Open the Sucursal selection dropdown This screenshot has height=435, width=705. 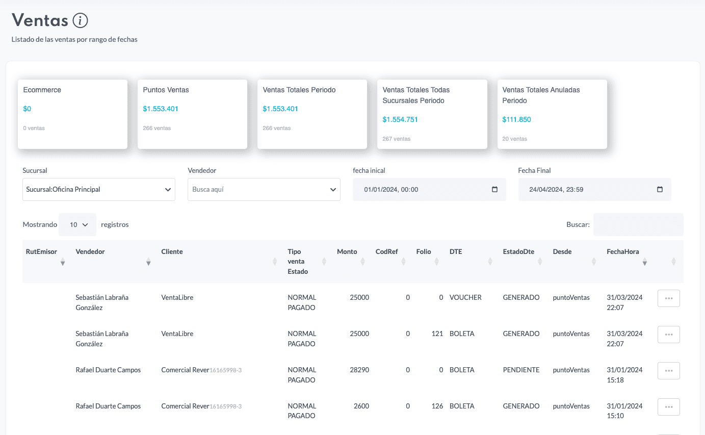[x=98, y=189]
